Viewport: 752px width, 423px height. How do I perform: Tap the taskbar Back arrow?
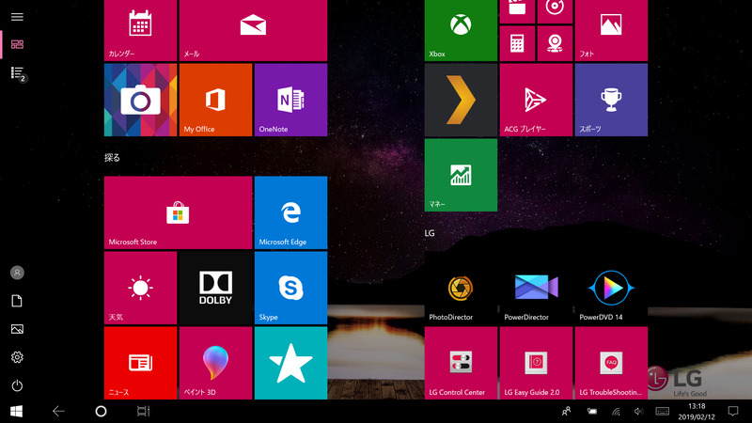[x=58, y=411]
